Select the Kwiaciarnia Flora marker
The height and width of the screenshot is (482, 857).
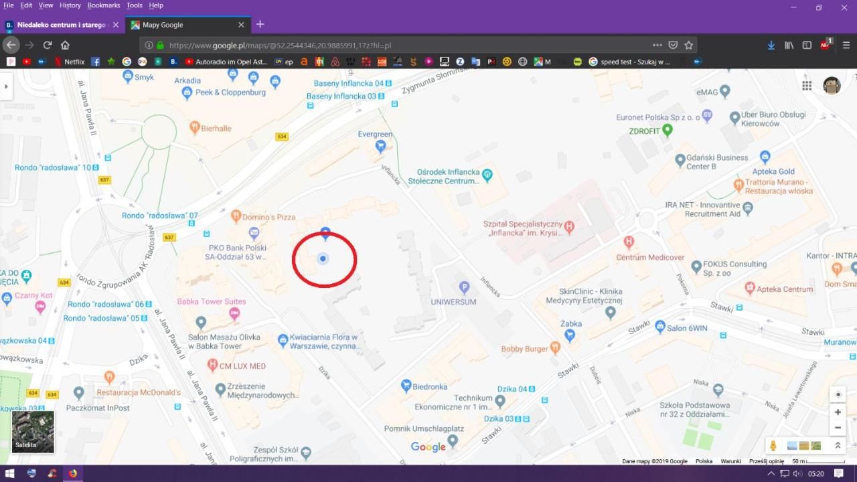283,340
